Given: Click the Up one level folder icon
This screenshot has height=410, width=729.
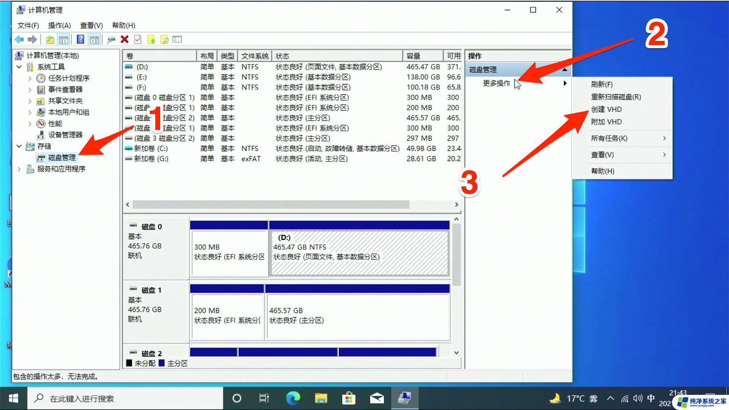Looking at the screenshot, I should 50,39.
